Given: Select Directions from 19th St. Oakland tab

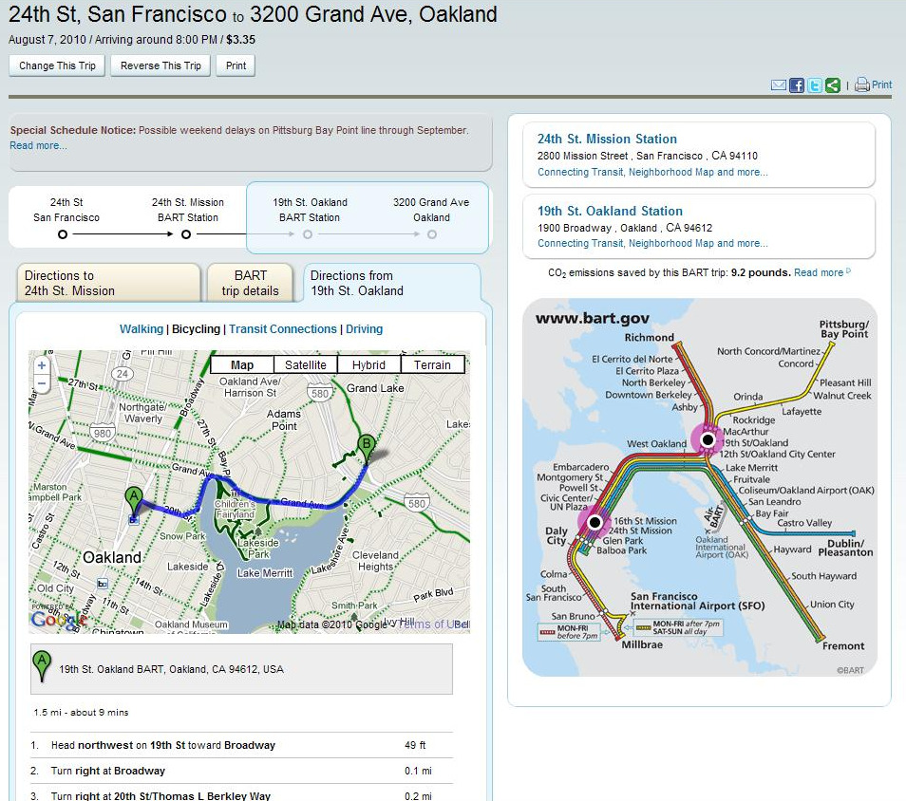Looking at the screenshot, I should point(390,283).
